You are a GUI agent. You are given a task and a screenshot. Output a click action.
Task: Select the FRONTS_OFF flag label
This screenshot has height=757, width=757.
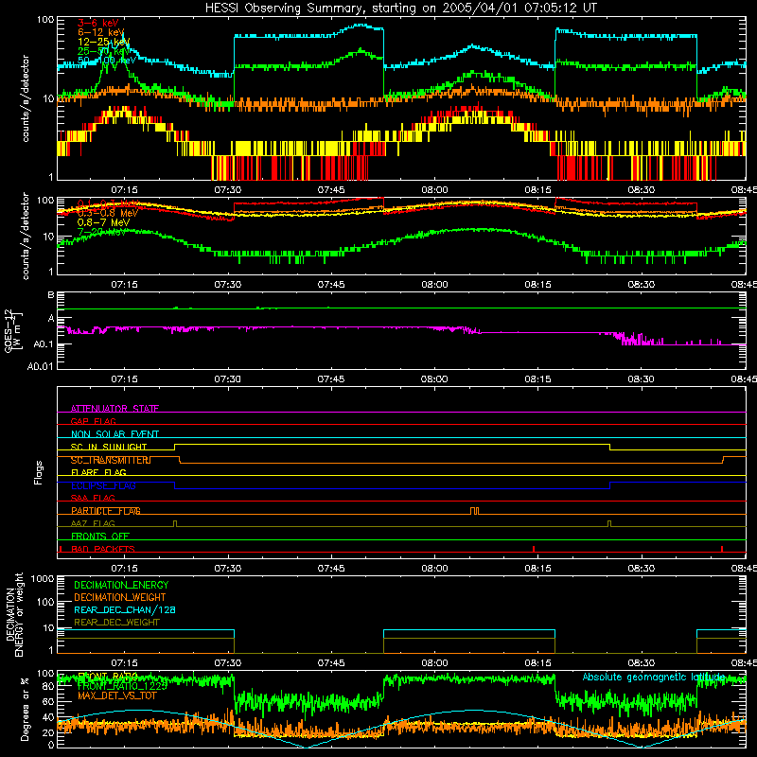[x=100, y=537]
